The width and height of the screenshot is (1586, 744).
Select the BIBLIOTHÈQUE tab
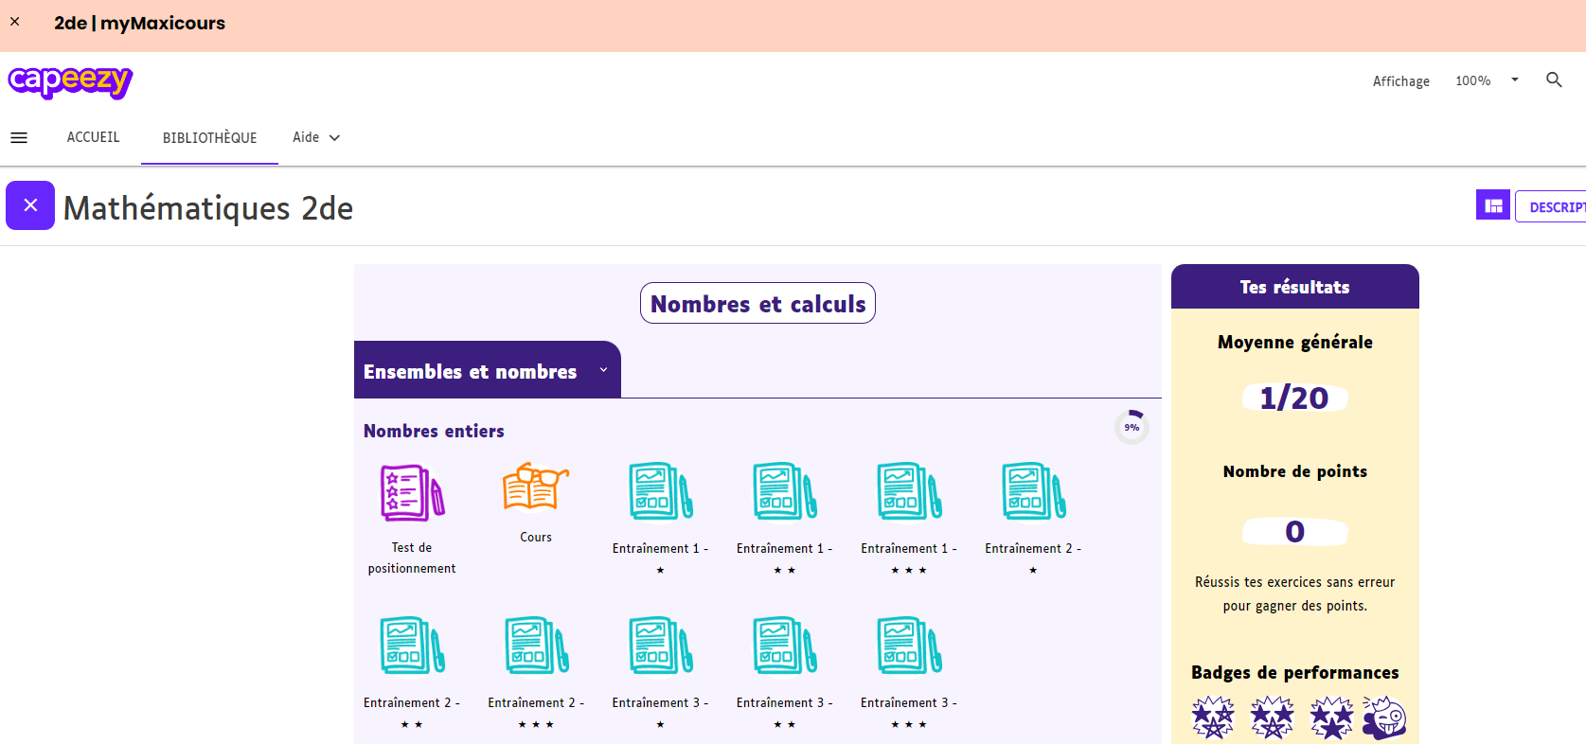pyautogui.click(x=209, y=138)
